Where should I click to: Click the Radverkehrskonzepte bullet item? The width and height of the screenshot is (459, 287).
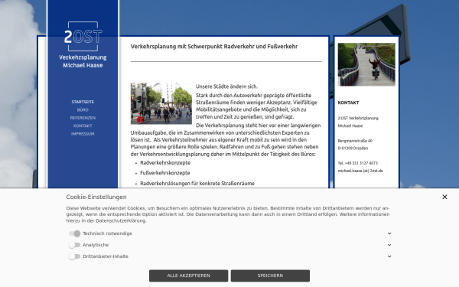pos(165,163)
